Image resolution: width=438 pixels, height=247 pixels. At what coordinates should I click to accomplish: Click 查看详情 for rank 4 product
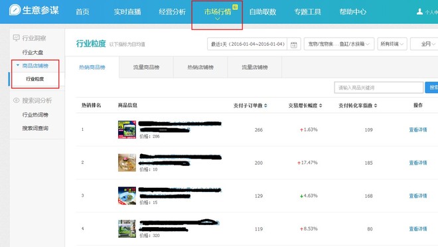(418, 229)
